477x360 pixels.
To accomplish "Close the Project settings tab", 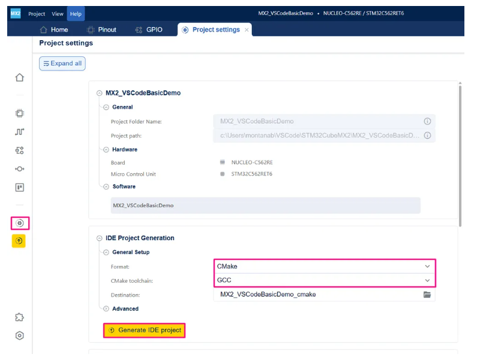I will click(247, 30).
